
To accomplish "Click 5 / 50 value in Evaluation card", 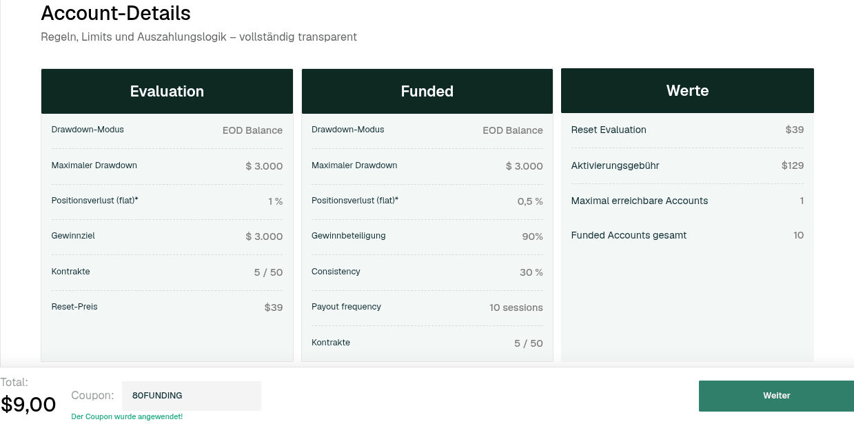I will (x=268, y=272).
